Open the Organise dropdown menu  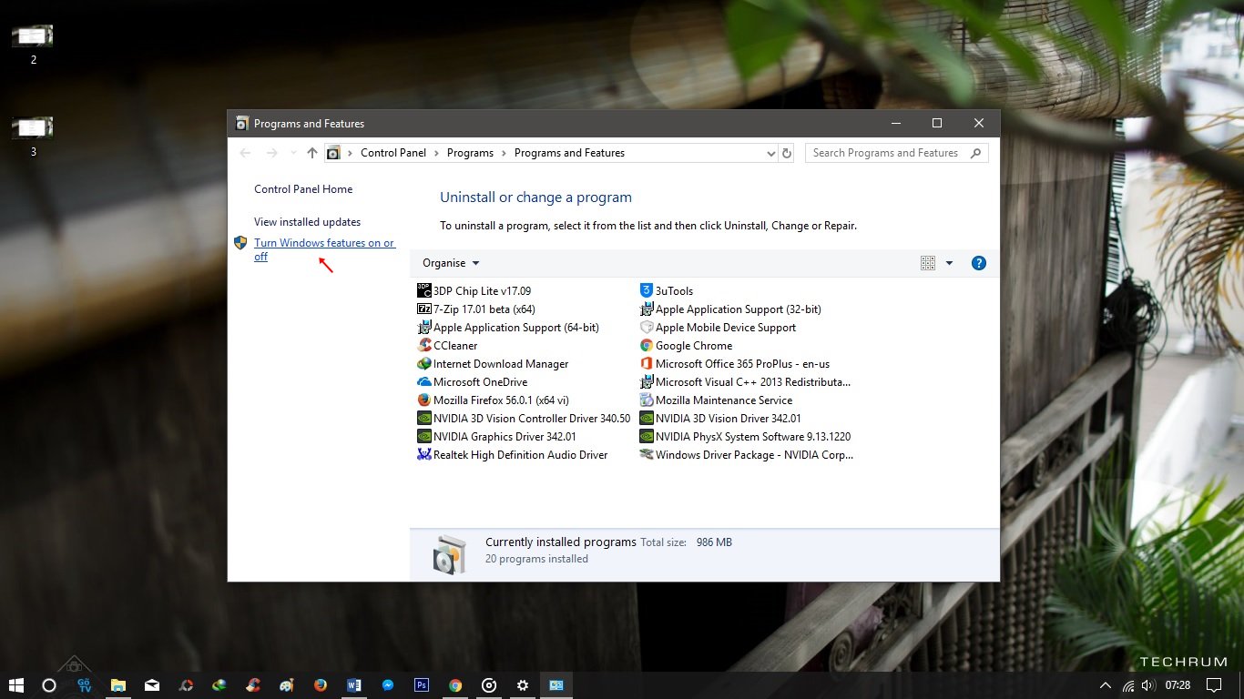(x=451, y=263)
